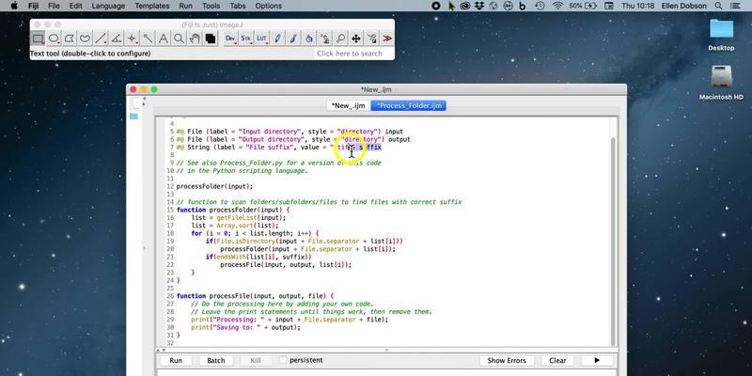Click the Show Errors button

click(507, 360)
